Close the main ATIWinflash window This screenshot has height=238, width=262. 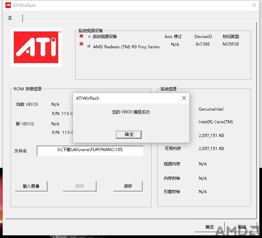coord(254,5)
